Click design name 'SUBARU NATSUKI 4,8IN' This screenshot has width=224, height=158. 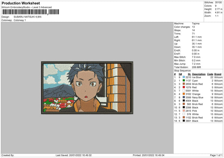tap(27, 17)
